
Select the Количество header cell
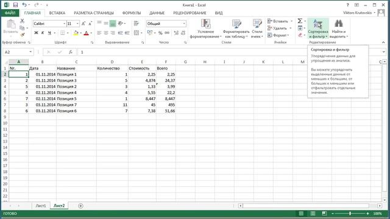click(112, 68)
